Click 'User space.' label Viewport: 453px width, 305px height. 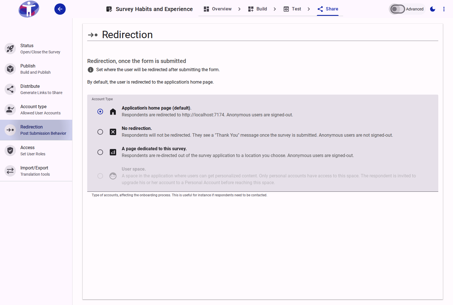pyautogui.click(x=134, y=169)
